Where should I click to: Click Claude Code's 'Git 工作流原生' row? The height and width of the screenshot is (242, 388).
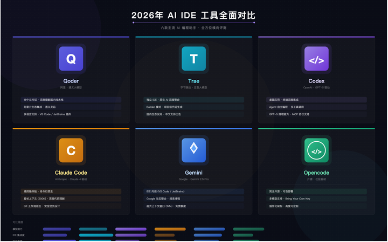pos(71,206)
